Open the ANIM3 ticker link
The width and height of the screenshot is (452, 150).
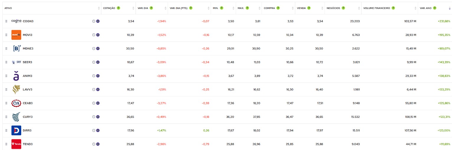27,76
